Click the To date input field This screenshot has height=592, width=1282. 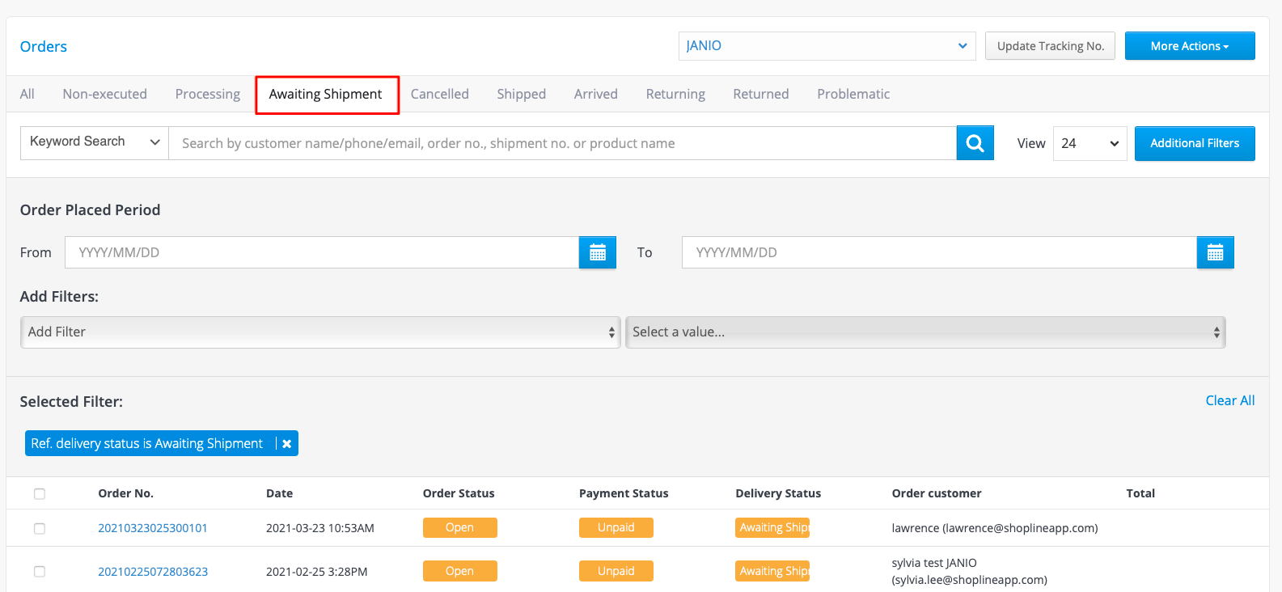click(939, 252)
